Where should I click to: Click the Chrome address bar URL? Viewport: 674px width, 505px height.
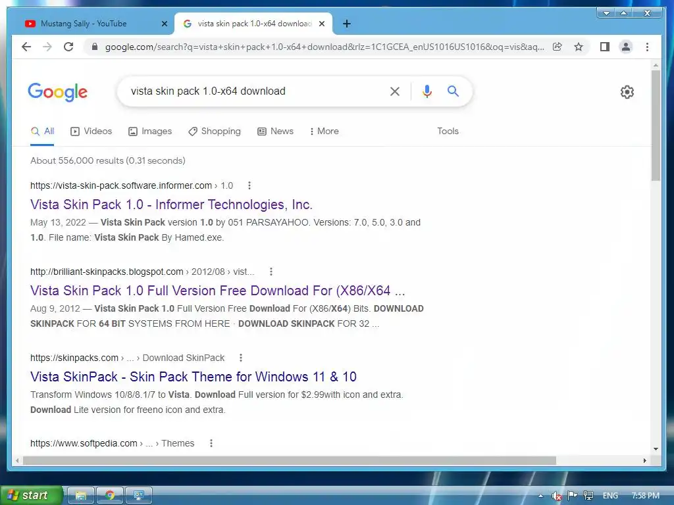tap(324, 47)
